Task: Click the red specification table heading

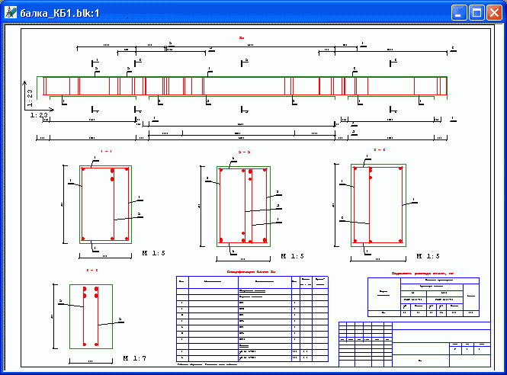Action: (x=252, y=271)
